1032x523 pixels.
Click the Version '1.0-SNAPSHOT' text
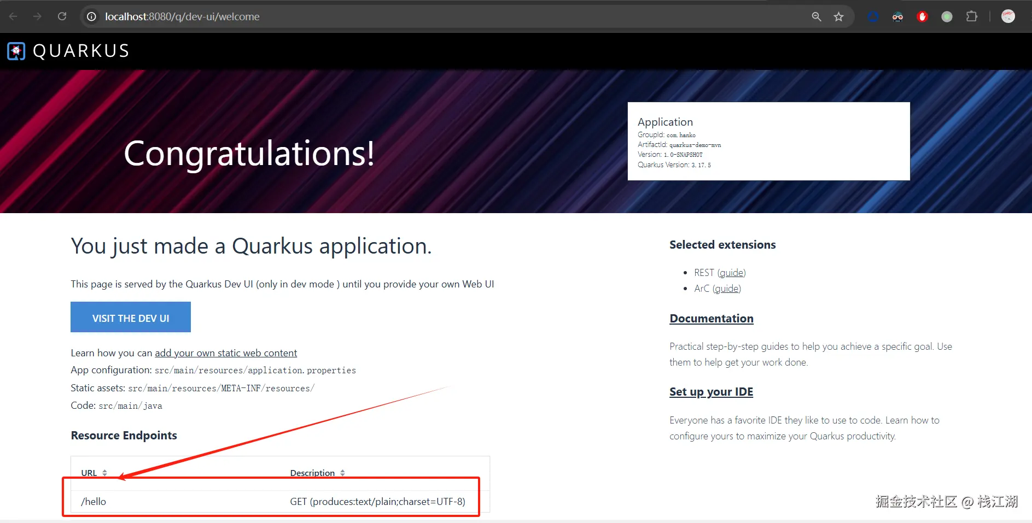click(683, 155)
